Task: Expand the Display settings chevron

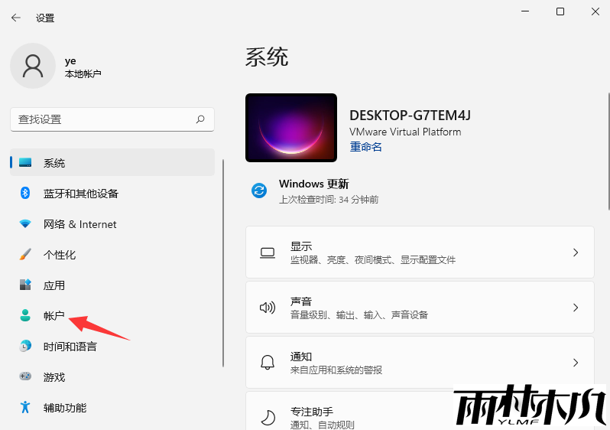Action: (x=576, y=252)
